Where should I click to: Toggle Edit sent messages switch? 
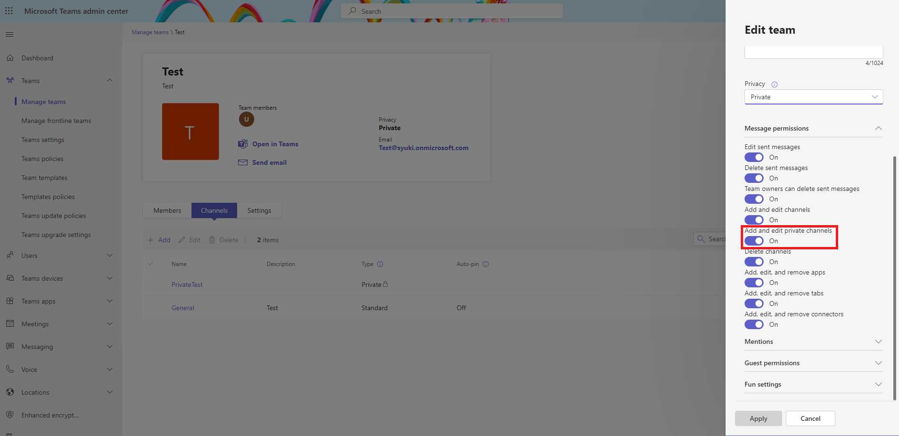click(x=754, y=157)
